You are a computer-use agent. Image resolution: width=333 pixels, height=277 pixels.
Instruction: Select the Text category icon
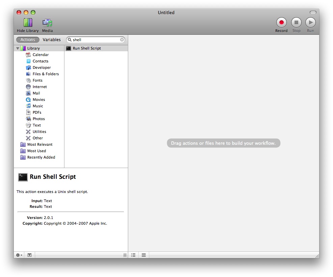click(x=28, y=125)
